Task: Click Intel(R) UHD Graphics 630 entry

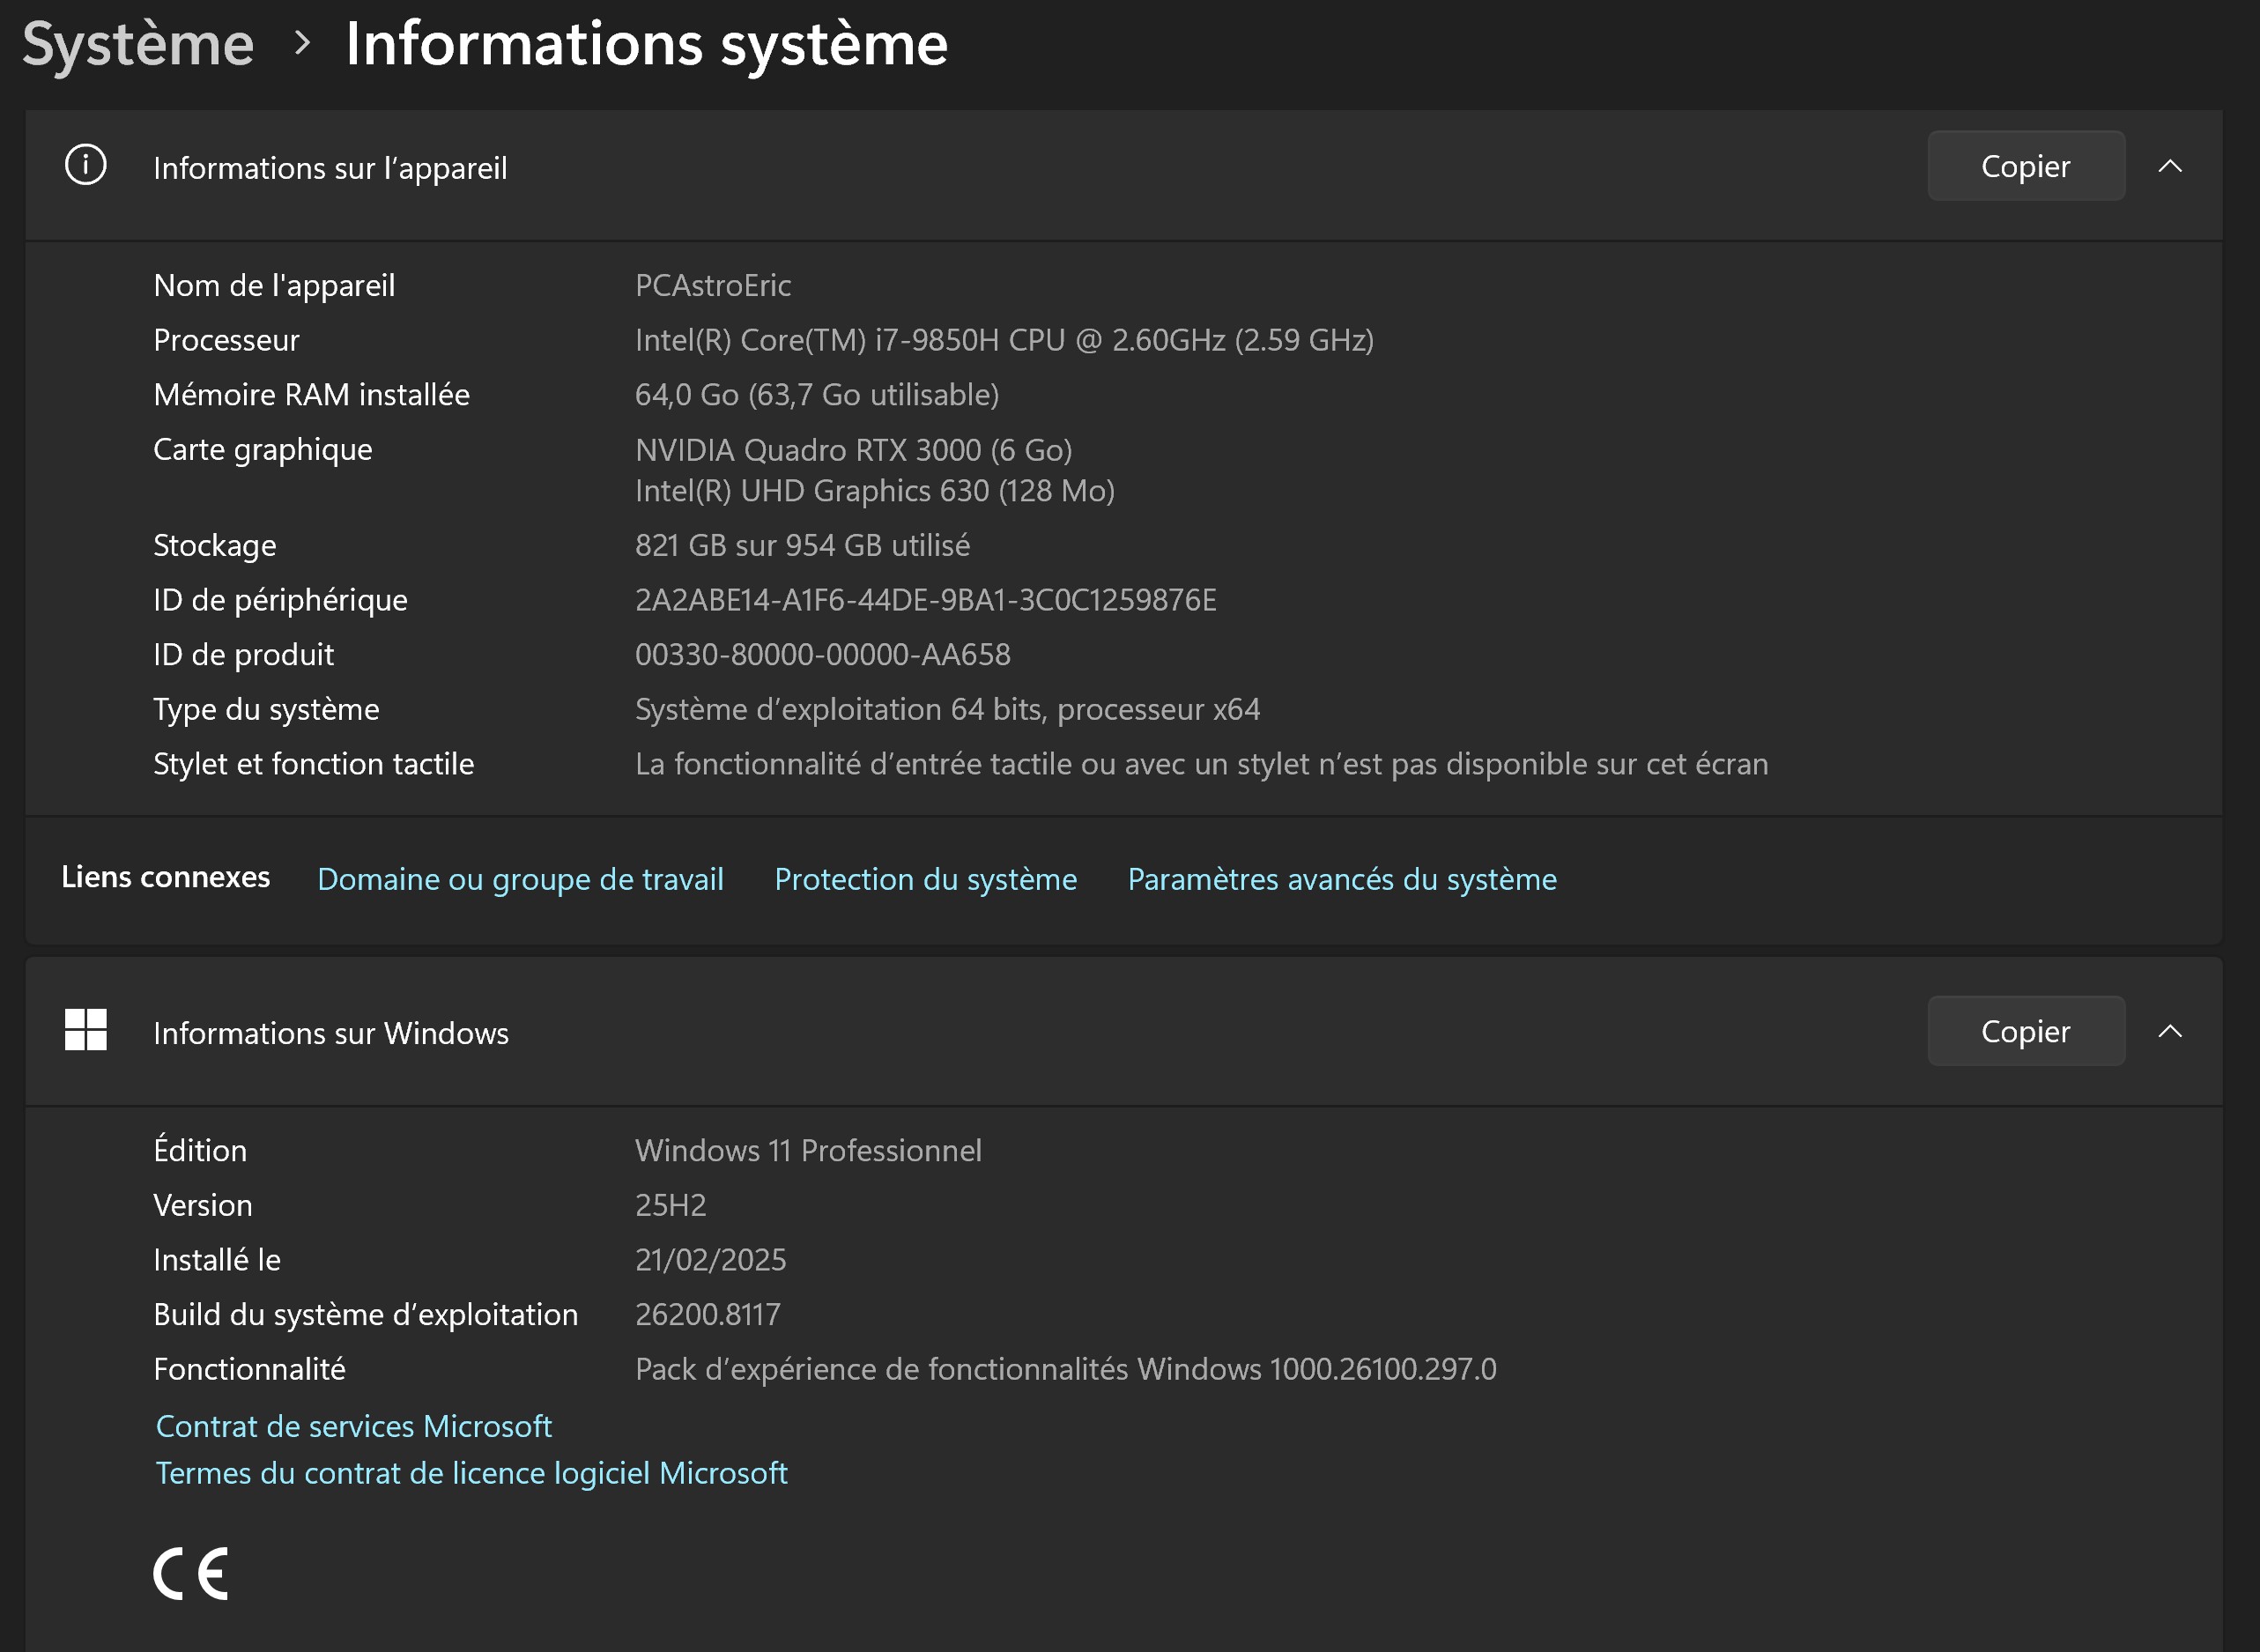Action: coord(875,491)
